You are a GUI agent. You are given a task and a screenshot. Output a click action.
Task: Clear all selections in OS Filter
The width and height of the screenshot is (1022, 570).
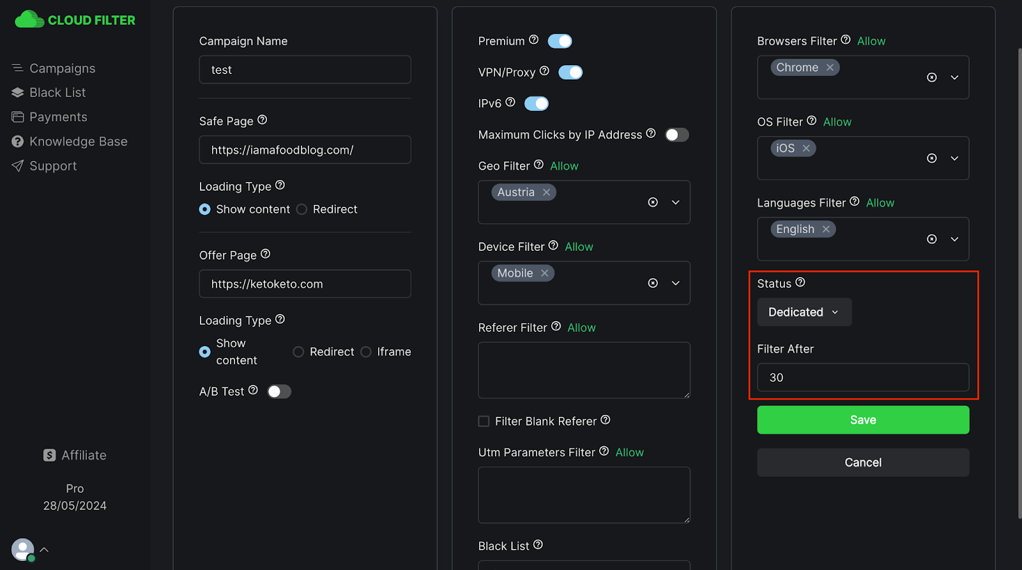[x=931, y=158]
